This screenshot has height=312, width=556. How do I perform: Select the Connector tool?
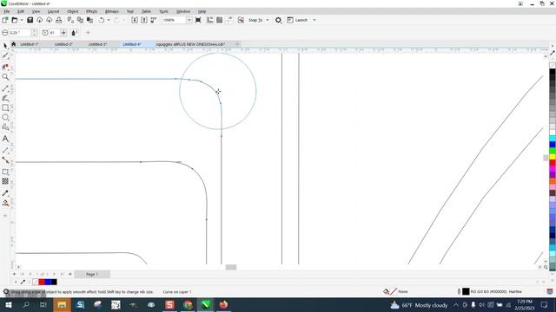click(x=5, y=159)
